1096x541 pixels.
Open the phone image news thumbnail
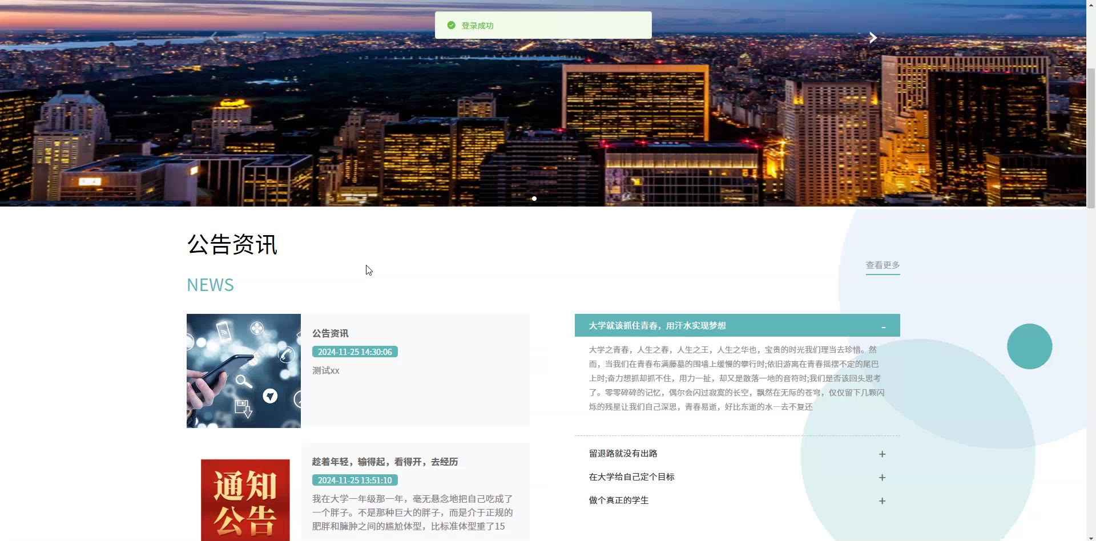pos(244,370)
